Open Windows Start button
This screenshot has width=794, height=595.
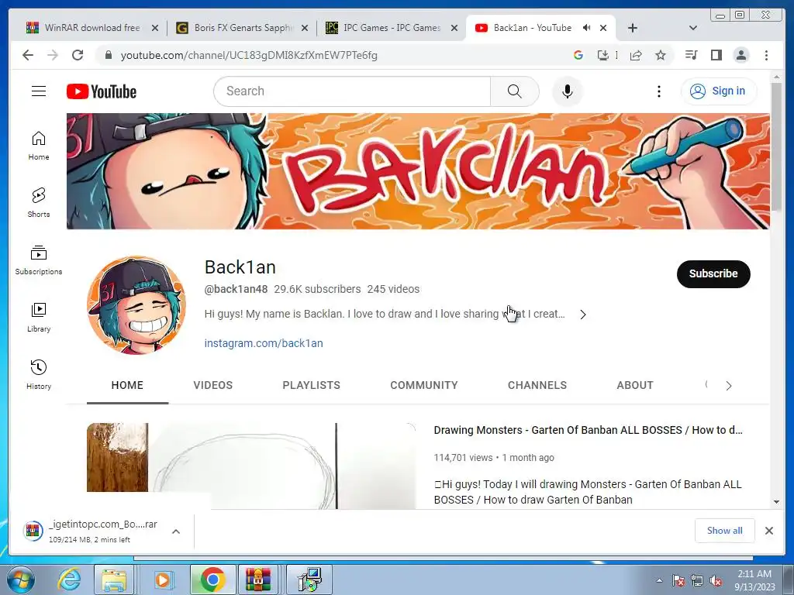click(19, 580)
